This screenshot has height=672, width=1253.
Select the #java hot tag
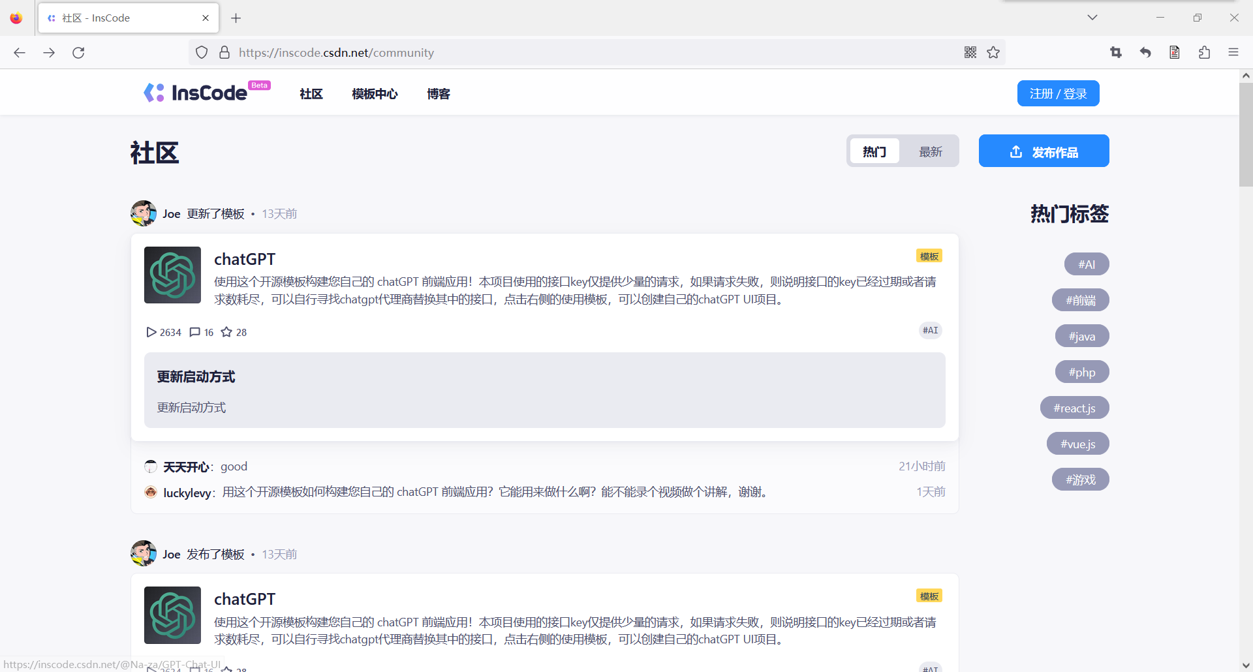(1082, 336)
